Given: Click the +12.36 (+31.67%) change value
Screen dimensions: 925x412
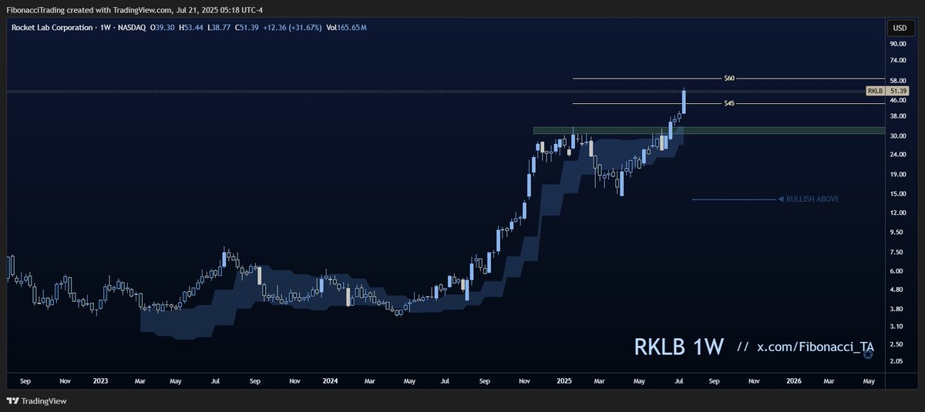Looking at the screenshot, I should point(293,28).
